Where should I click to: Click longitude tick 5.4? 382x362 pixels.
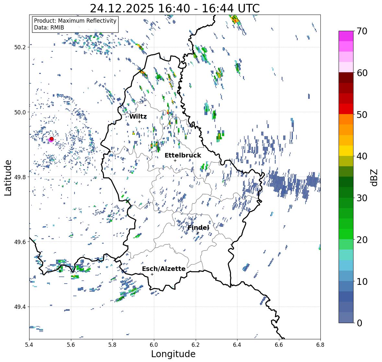click(x=29, y=344)
